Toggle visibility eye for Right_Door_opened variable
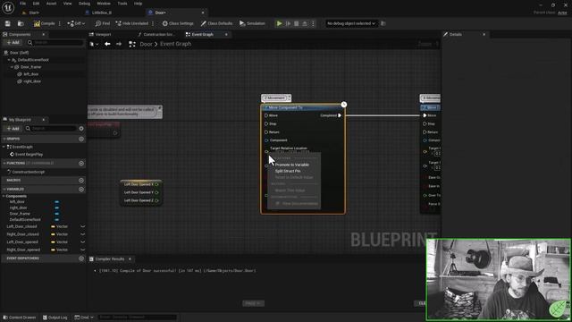Viewport: 572px width, 322px height. 83,250
